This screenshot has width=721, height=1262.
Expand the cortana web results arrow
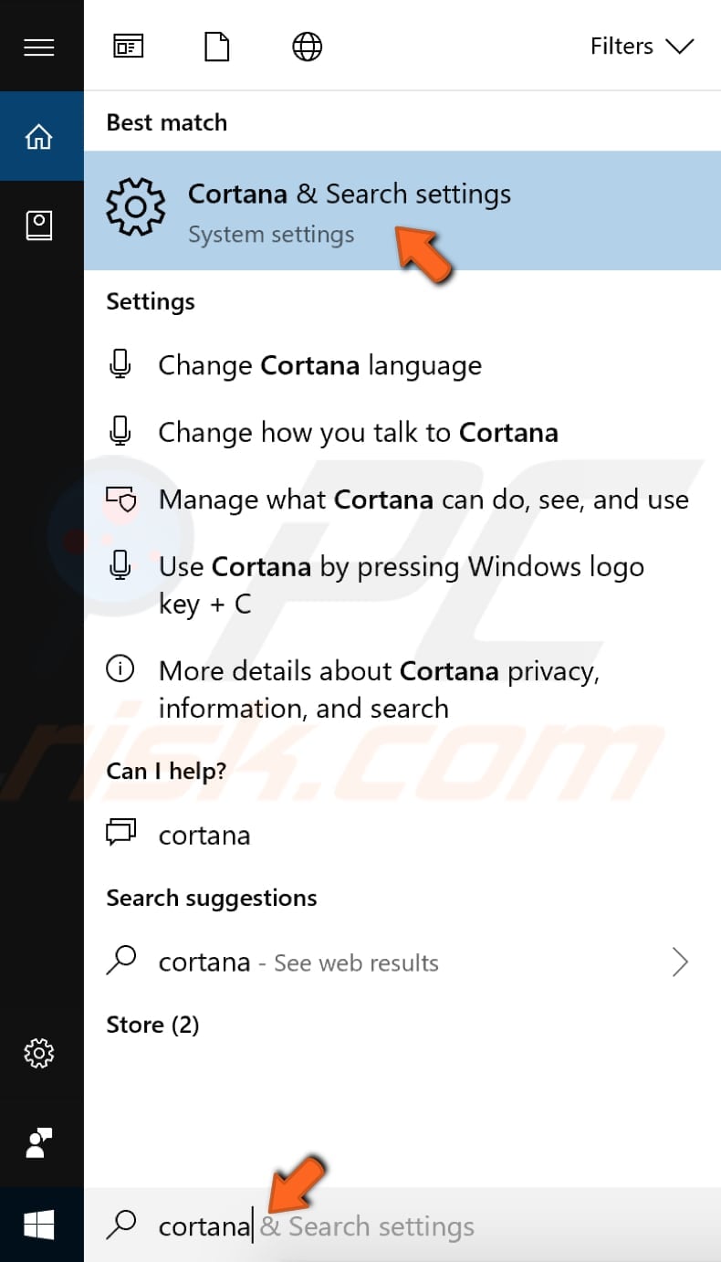click(680, 962)
